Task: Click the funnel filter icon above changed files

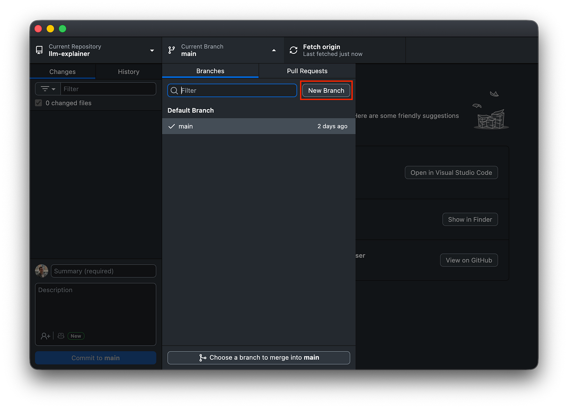Action: click(45, 89)
